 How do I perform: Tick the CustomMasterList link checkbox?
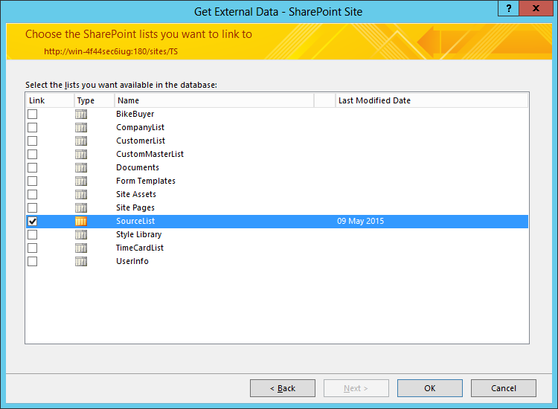point(33,155)
